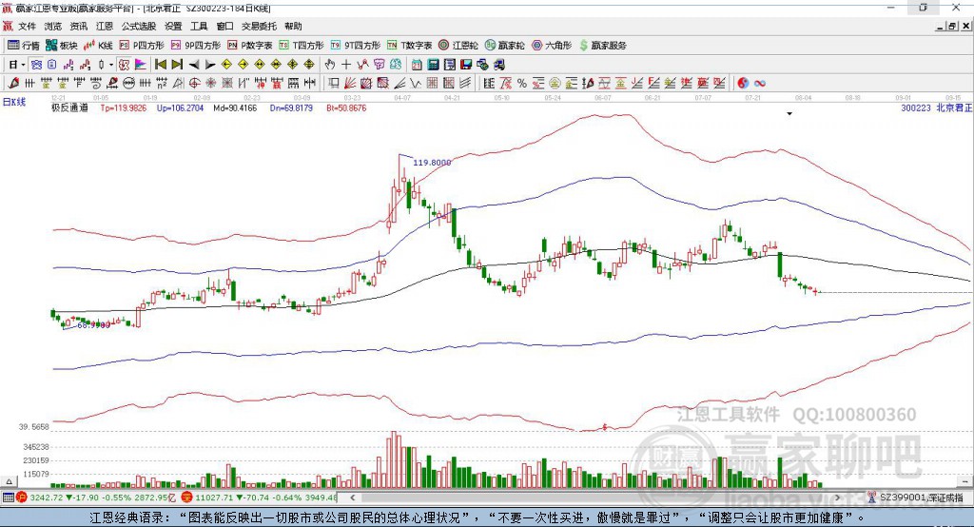
Task: Select the red pencil drawing tool
Action: pos(13,84)
